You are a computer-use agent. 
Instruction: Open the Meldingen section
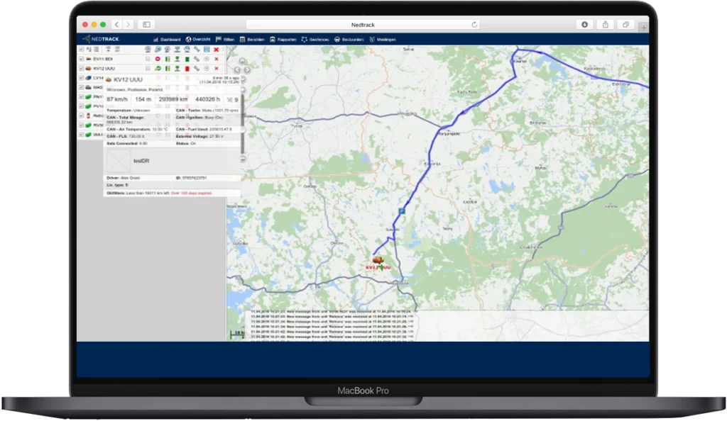(x=383, y=39)
